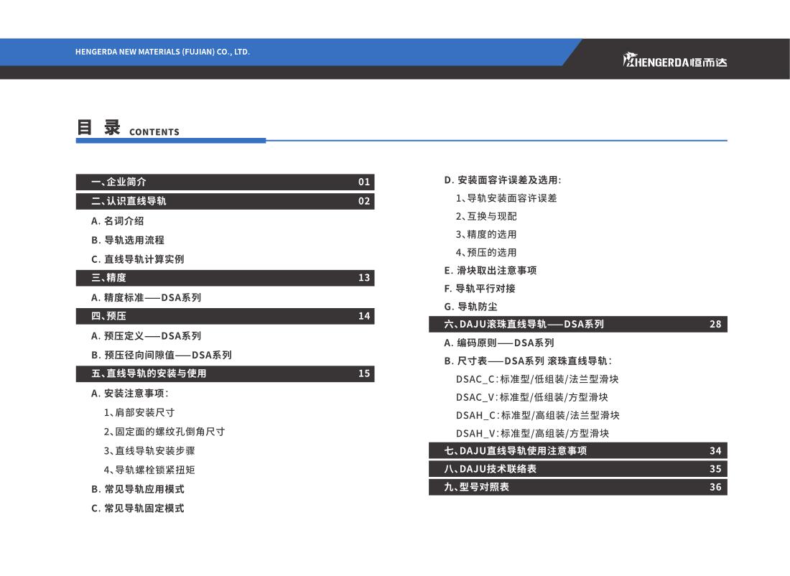Screen dimensions: 790x576
Task: Click 2、互换与现配 entry
Action: coord(486,216)
